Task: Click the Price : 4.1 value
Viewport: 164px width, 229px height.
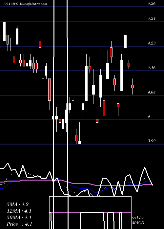Action: (x=19, y=224)
